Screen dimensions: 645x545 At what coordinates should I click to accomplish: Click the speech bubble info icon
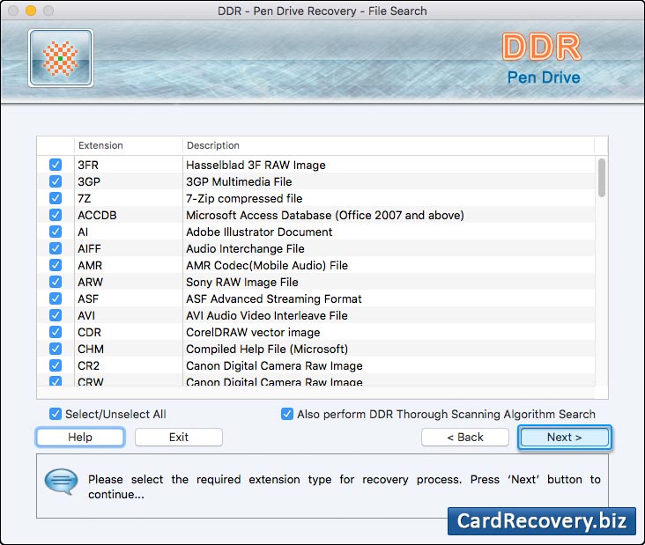pyautogui.click(x=61, y=481)
